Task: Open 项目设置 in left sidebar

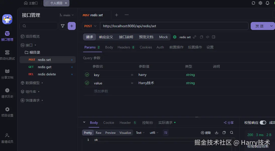Action: (7, 112)
